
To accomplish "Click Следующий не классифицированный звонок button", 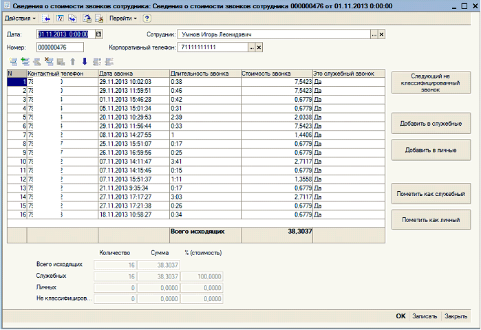I will tap(431, 82).
